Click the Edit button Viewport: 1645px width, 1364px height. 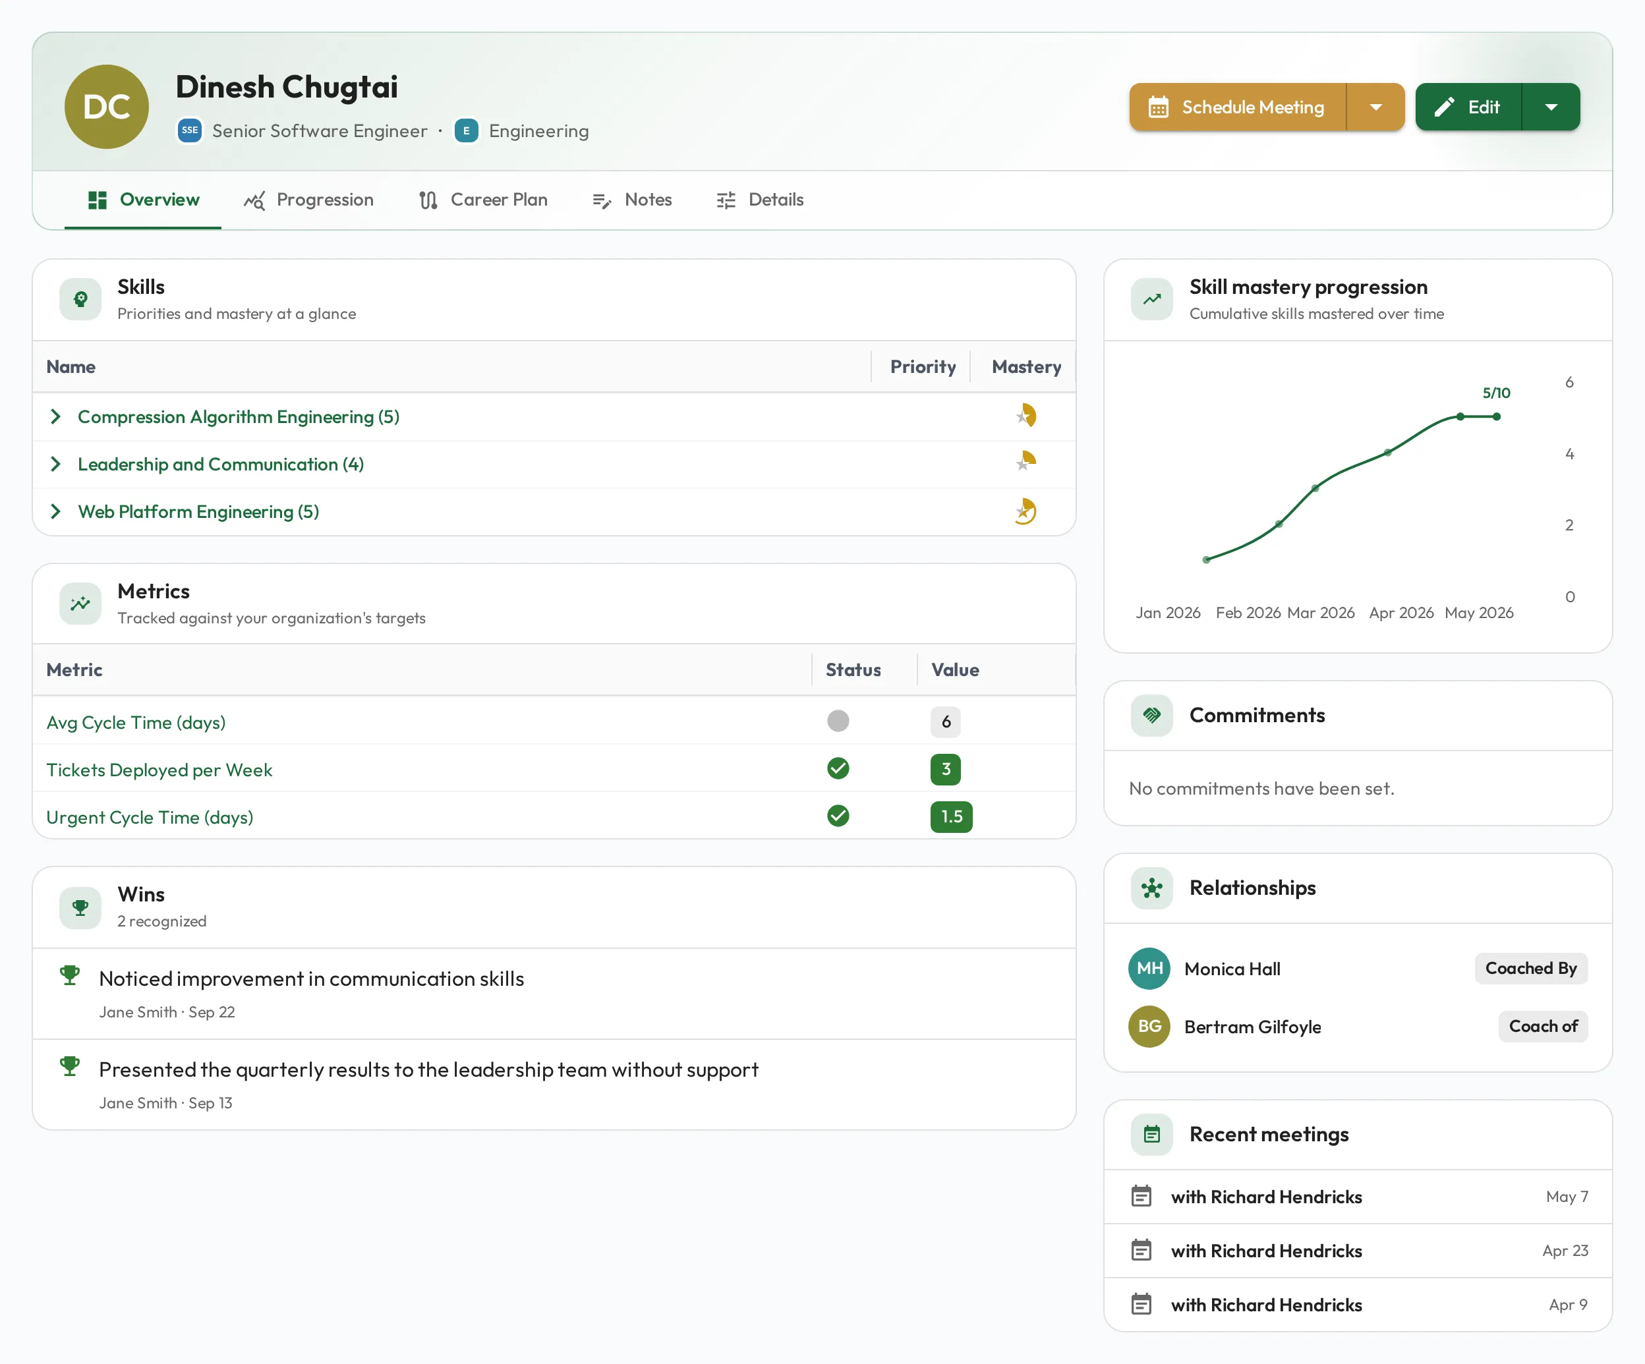coord(1469,107)
